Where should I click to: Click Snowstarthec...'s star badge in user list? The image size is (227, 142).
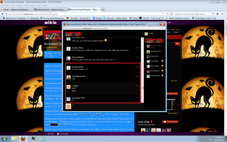coord(162,71)
